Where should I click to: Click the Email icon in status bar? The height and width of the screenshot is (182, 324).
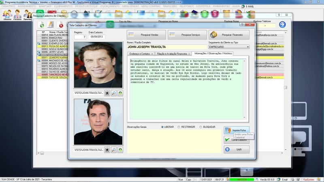coord(279,180)
